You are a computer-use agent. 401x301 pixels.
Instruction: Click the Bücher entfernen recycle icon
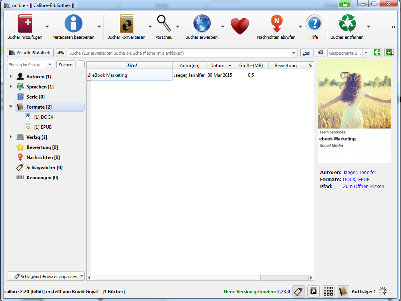point(347,24)
